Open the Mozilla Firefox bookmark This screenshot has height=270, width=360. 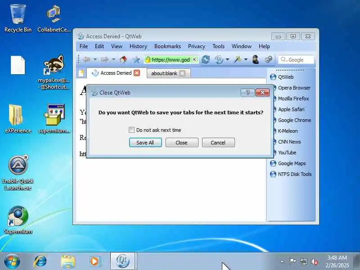point(293,99)
